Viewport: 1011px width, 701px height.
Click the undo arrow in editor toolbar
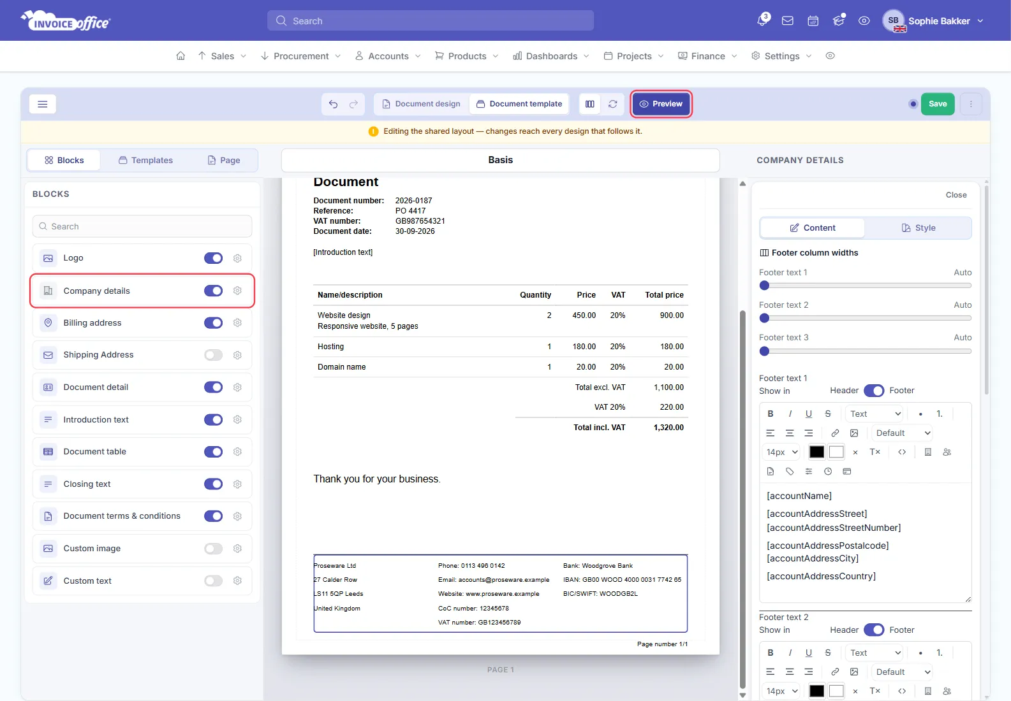click(333, 104)
